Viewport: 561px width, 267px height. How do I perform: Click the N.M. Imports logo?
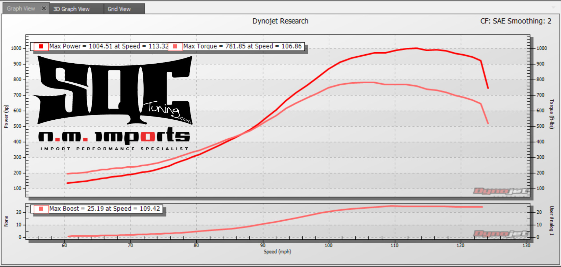114,139
